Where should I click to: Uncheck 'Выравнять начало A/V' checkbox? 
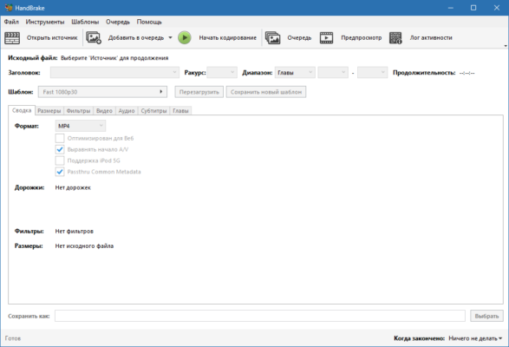coord(60,149)
